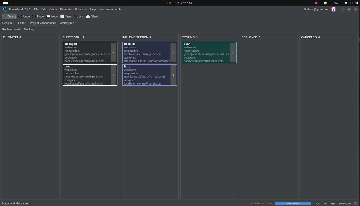Open the AI Support menu
This screenshot has height=206, width=360.
(x=81, y=9)
